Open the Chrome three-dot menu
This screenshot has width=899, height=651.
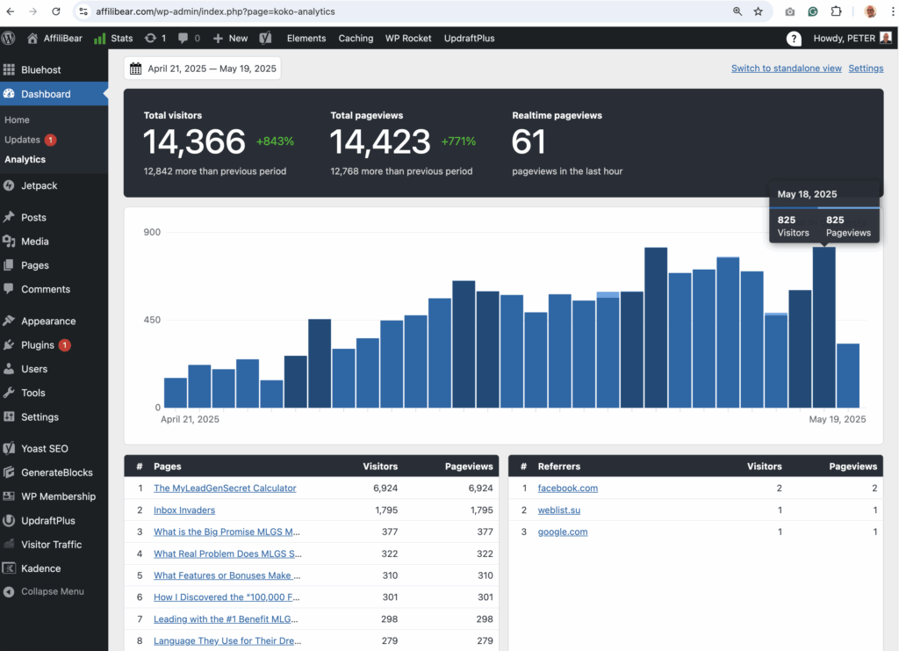[892, 11]
